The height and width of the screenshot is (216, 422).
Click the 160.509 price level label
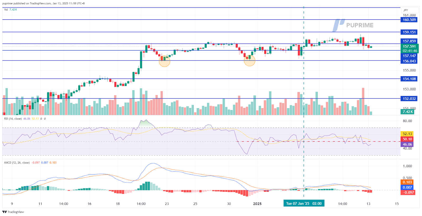tap(409, 20)
